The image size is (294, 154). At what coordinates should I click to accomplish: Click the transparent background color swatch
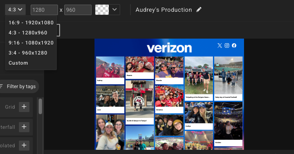(x=102, y=10)
